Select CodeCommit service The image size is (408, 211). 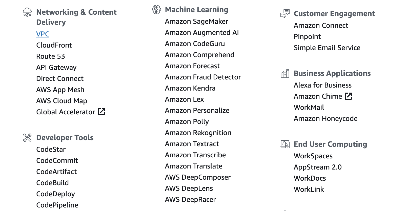pyautogui.click(x=57, y=160)
